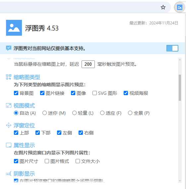Click the 视图模式 heading

pos(24,106)
